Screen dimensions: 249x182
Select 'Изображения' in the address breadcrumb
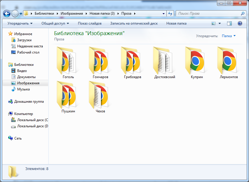pos(72,13)
